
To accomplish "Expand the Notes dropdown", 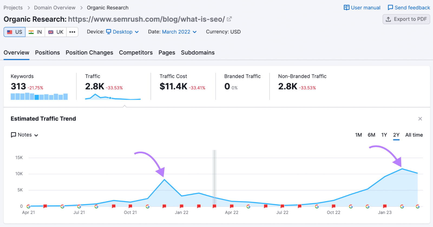I will coord(25,135).
